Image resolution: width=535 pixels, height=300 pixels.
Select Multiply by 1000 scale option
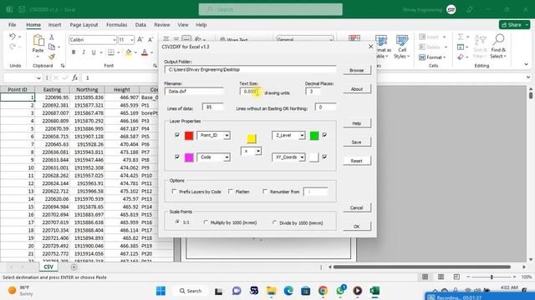click(206, 222)
